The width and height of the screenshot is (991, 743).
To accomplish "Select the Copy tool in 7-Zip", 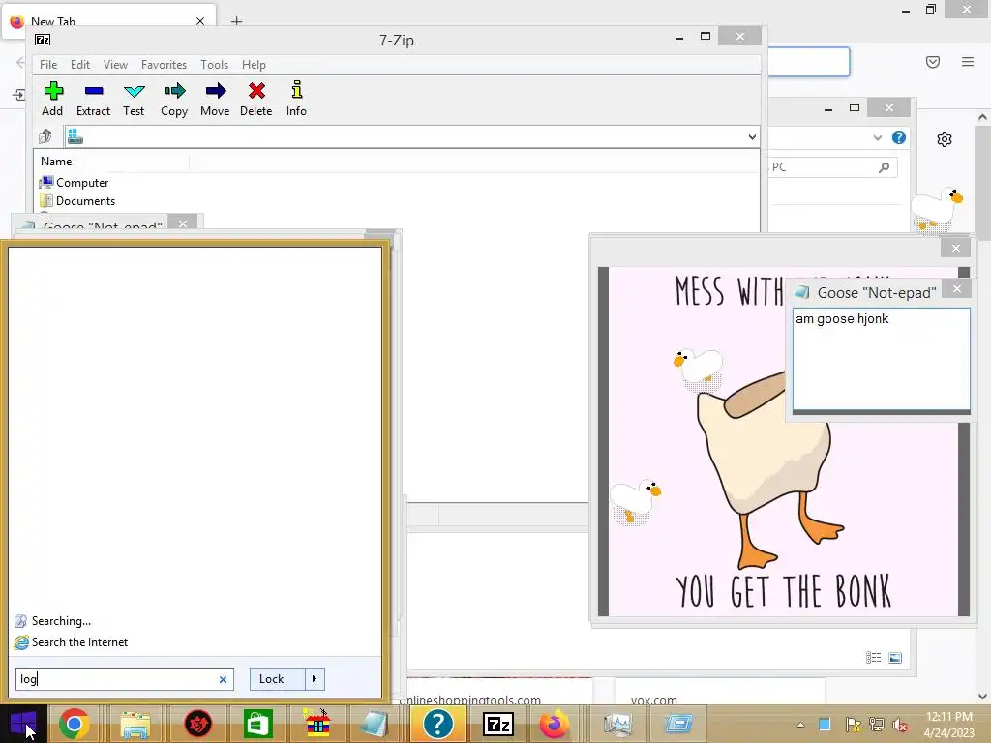I will (174, 98).
